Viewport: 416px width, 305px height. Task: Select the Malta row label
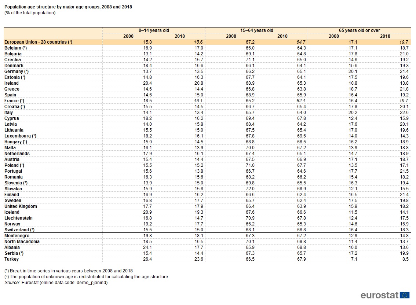[10, 148]
